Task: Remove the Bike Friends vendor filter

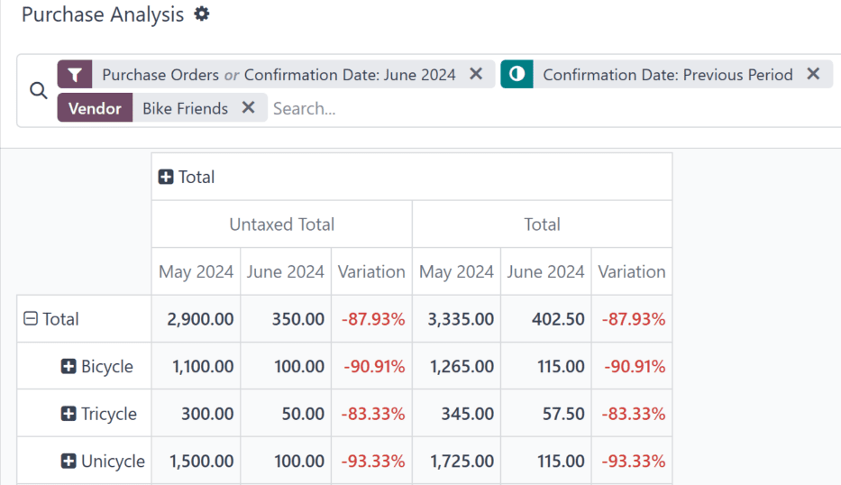Action: click(x=249, y=108)
